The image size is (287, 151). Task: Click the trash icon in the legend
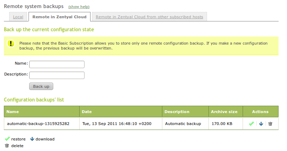[7, 145]
